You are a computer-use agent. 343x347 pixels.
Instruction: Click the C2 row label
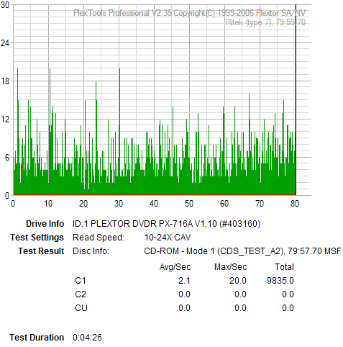tap(81, 294)
